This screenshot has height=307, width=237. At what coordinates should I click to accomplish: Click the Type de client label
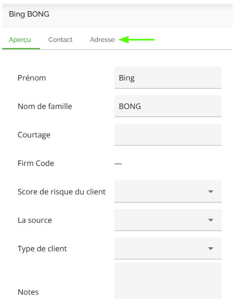coord(42,249)
